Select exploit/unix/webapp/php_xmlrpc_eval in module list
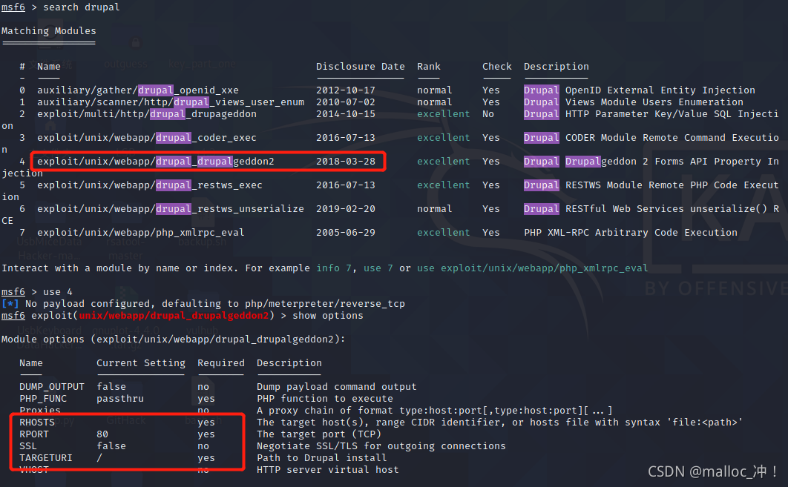The image size is (788, 487). coord(141,233)
